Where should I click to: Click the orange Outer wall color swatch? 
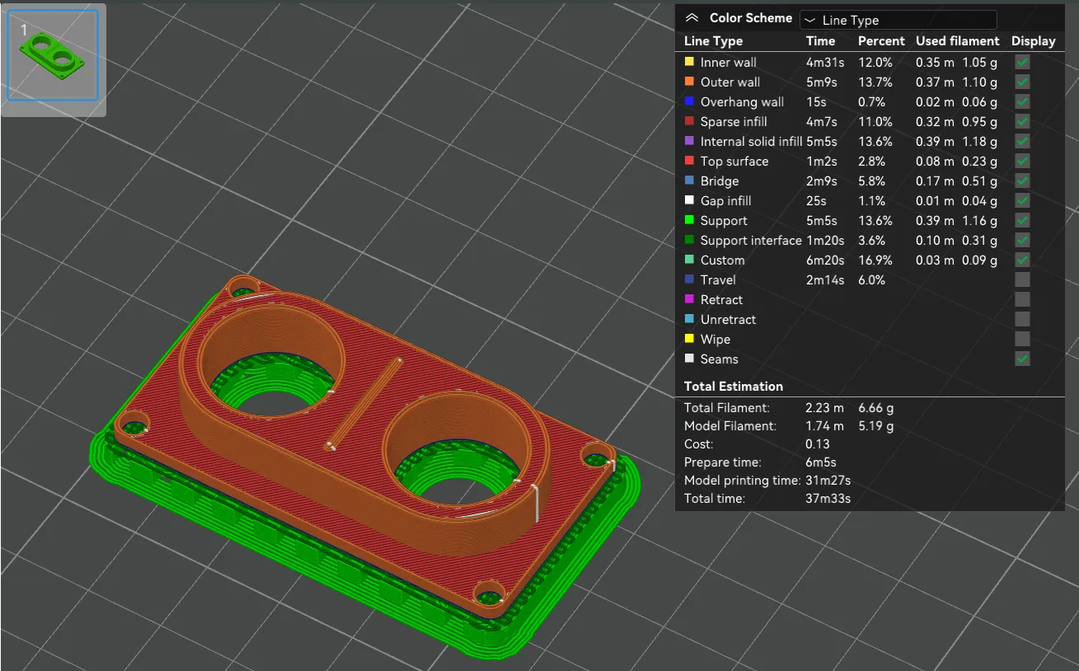click(689, 82)
